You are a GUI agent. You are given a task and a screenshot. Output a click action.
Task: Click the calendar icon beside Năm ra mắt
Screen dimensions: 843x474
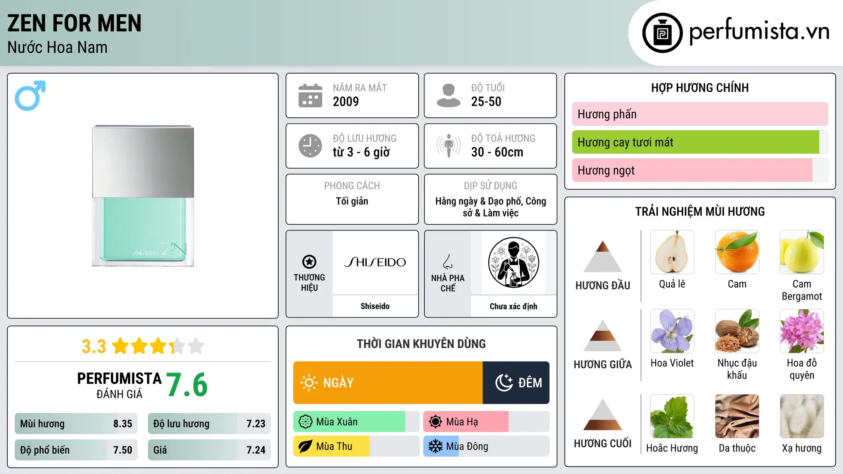tap(310, 95)
